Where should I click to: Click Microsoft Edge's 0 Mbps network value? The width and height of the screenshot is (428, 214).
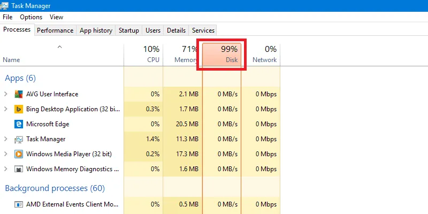click(266, 124)
